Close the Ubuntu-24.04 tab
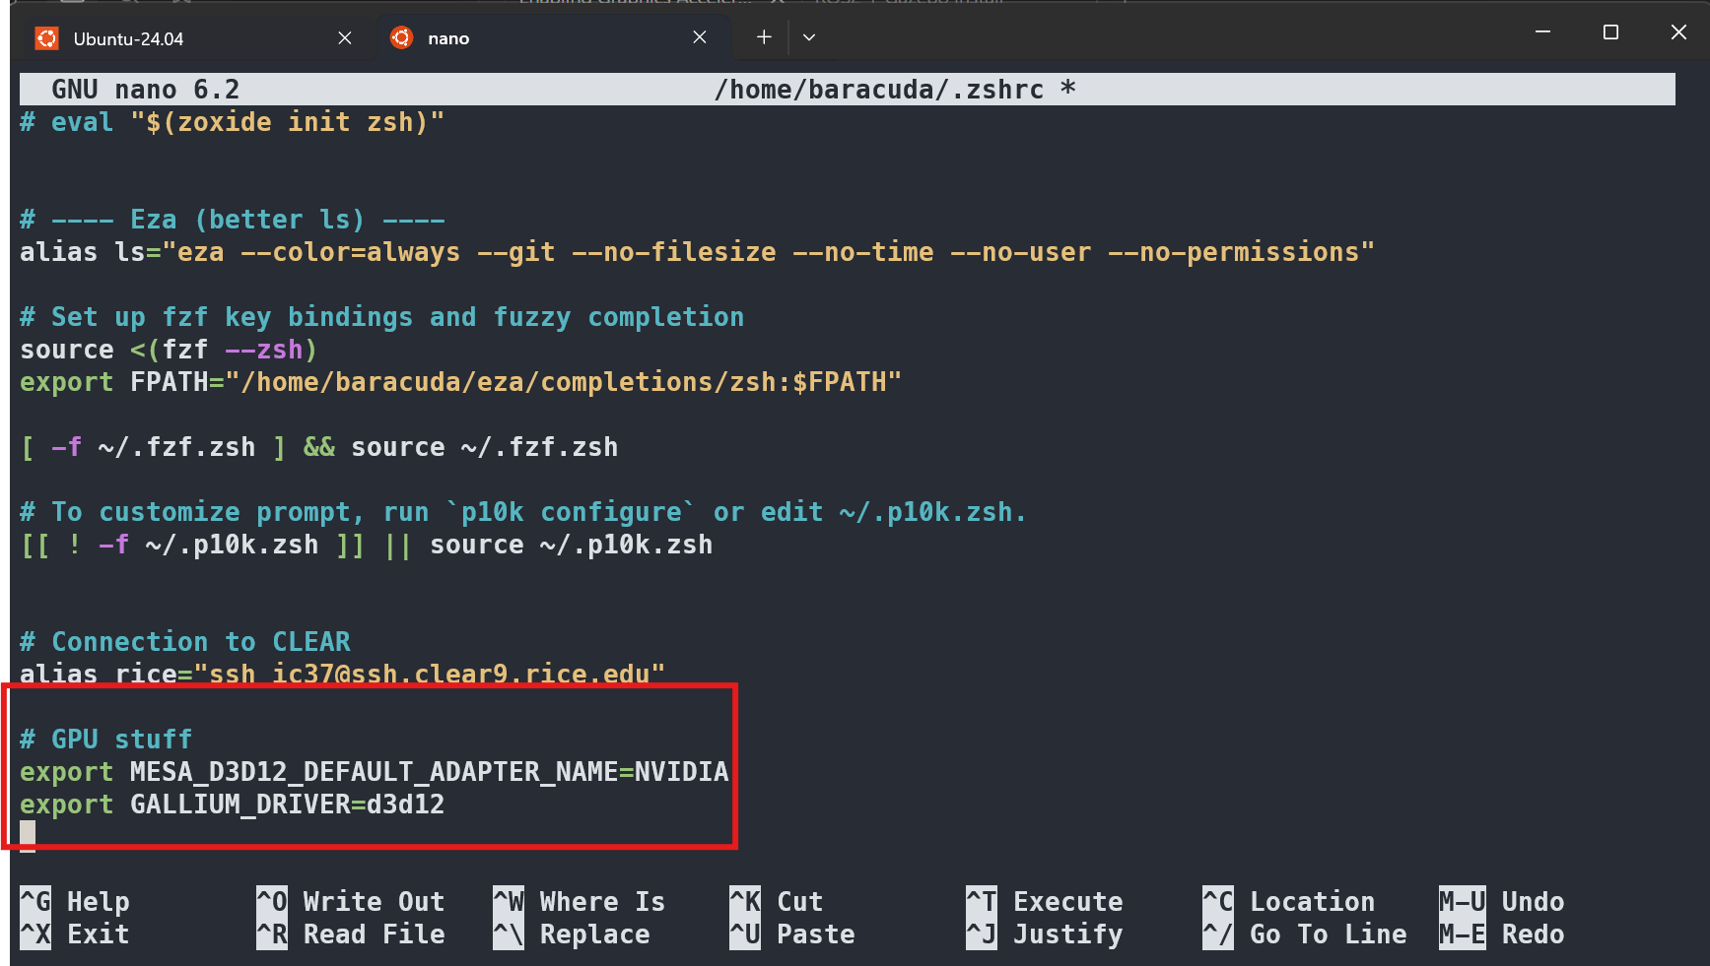Screen dimensions: 1710x966 [345, 37]
